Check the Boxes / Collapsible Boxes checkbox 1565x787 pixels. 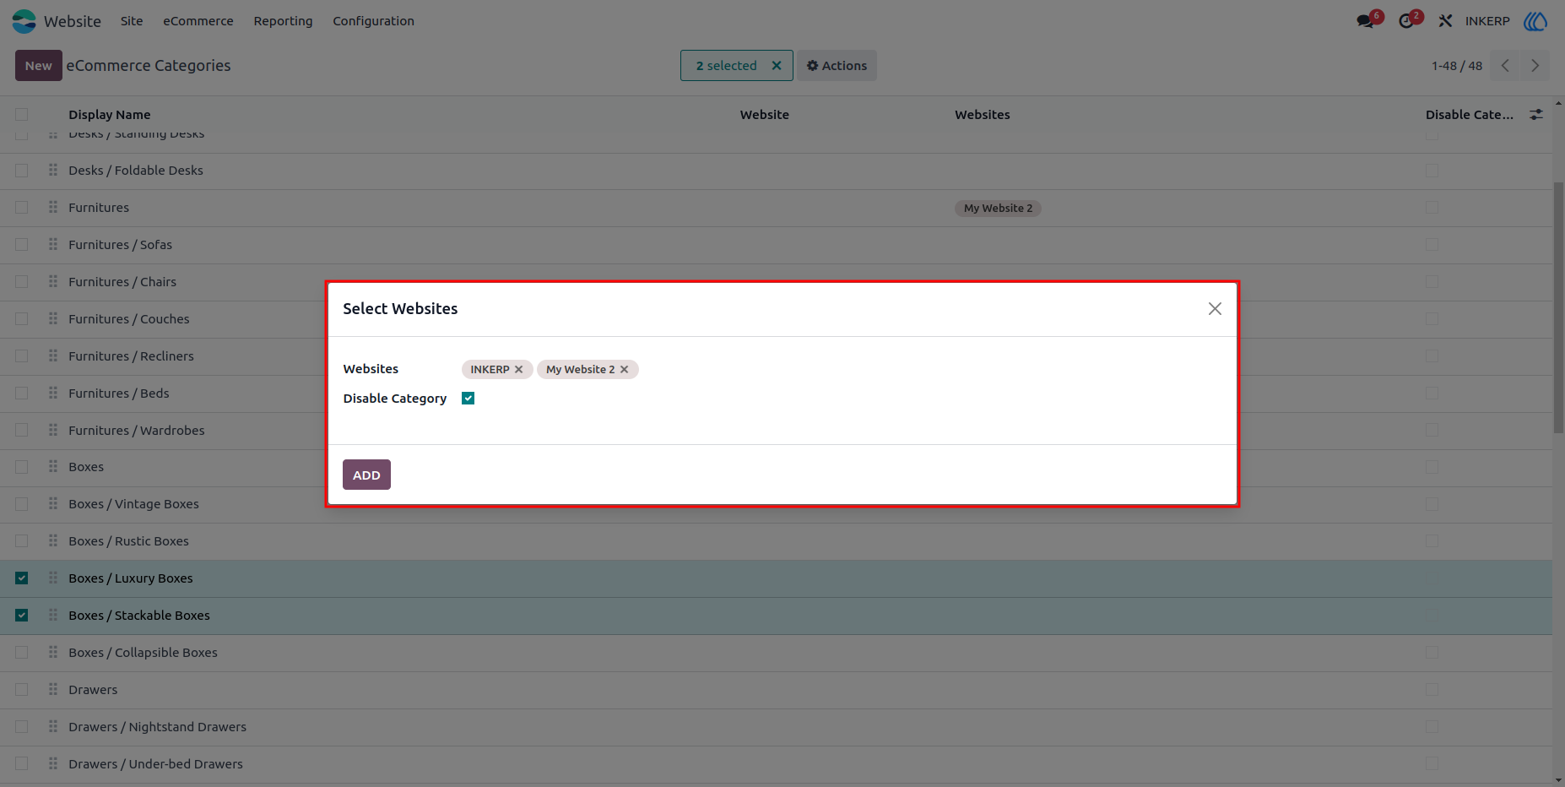(22, 653)
